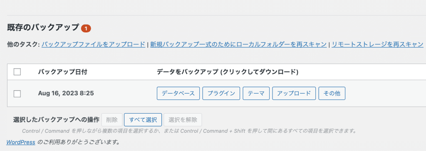This screenshot has width=426, height=151.
Task: Download the テーマ backup
Action: click(256, 94)
